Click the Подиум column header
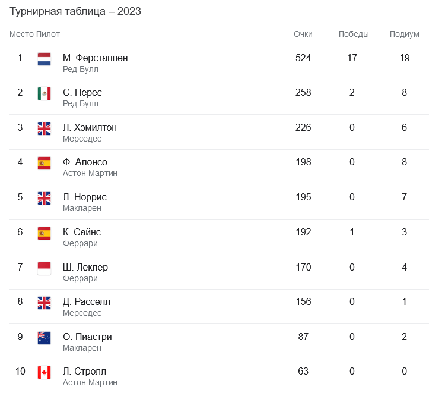Image resolution: width=429 pixels, height=393 pixels. click(x=404, y=34)
